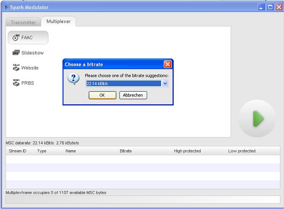Expand the bitrate suggestions dropdown arrow
Screen dimensions: 284x209
(x=165, y=83)
